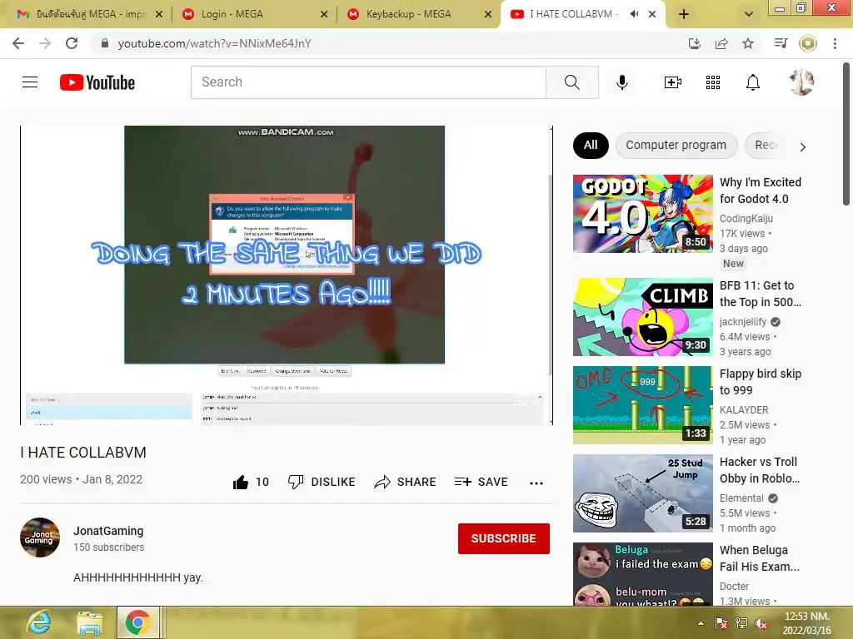Open JonatGaming channel name link
This screenshot has width=853, height=639.
coord(108,531)
